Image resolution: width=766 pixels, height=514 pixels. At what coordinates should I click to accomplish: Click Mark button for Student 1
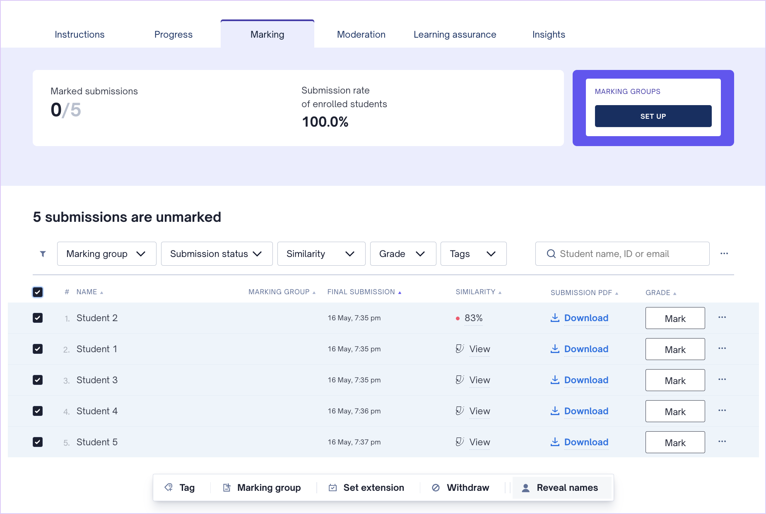pyautogui.click(x=675, y=349)
